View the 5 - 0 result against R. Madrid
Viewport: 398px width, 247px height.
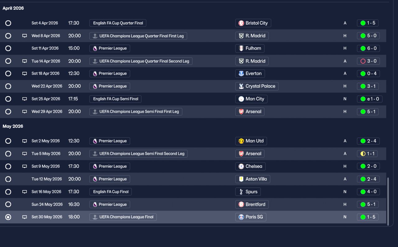tap(368, 36)
